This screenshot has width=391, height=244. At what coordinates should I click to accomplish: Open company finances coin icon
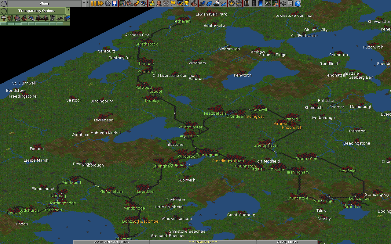(x=152, y=4)
